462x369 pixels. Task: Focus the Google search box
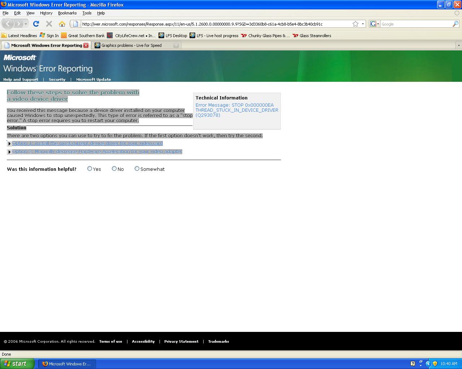(x=416, y=24)
